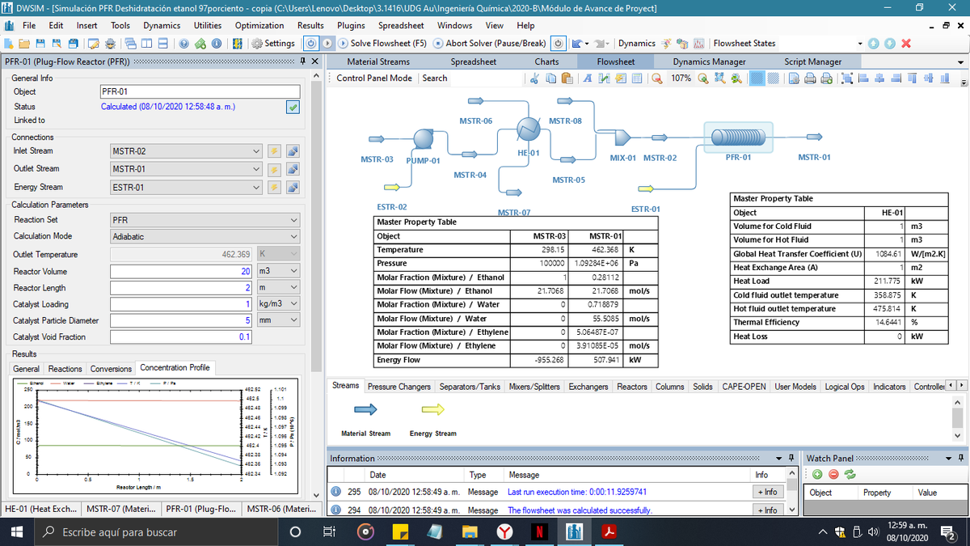This screenshot has height=546, width=970.
Task: Add a Watch Panel item with green plus
Action: tap(817, 474)
